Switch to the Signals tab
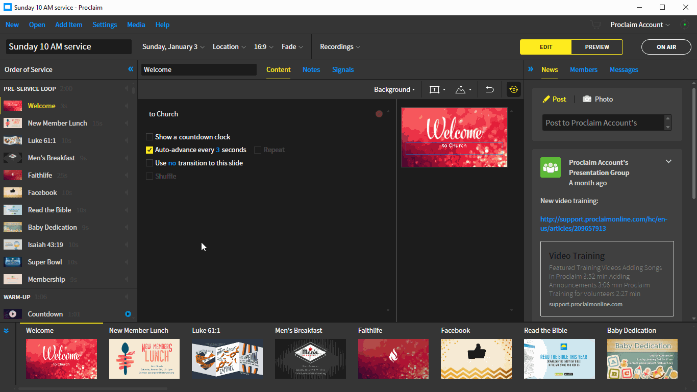The image size is (697, 392). point(343,69)
